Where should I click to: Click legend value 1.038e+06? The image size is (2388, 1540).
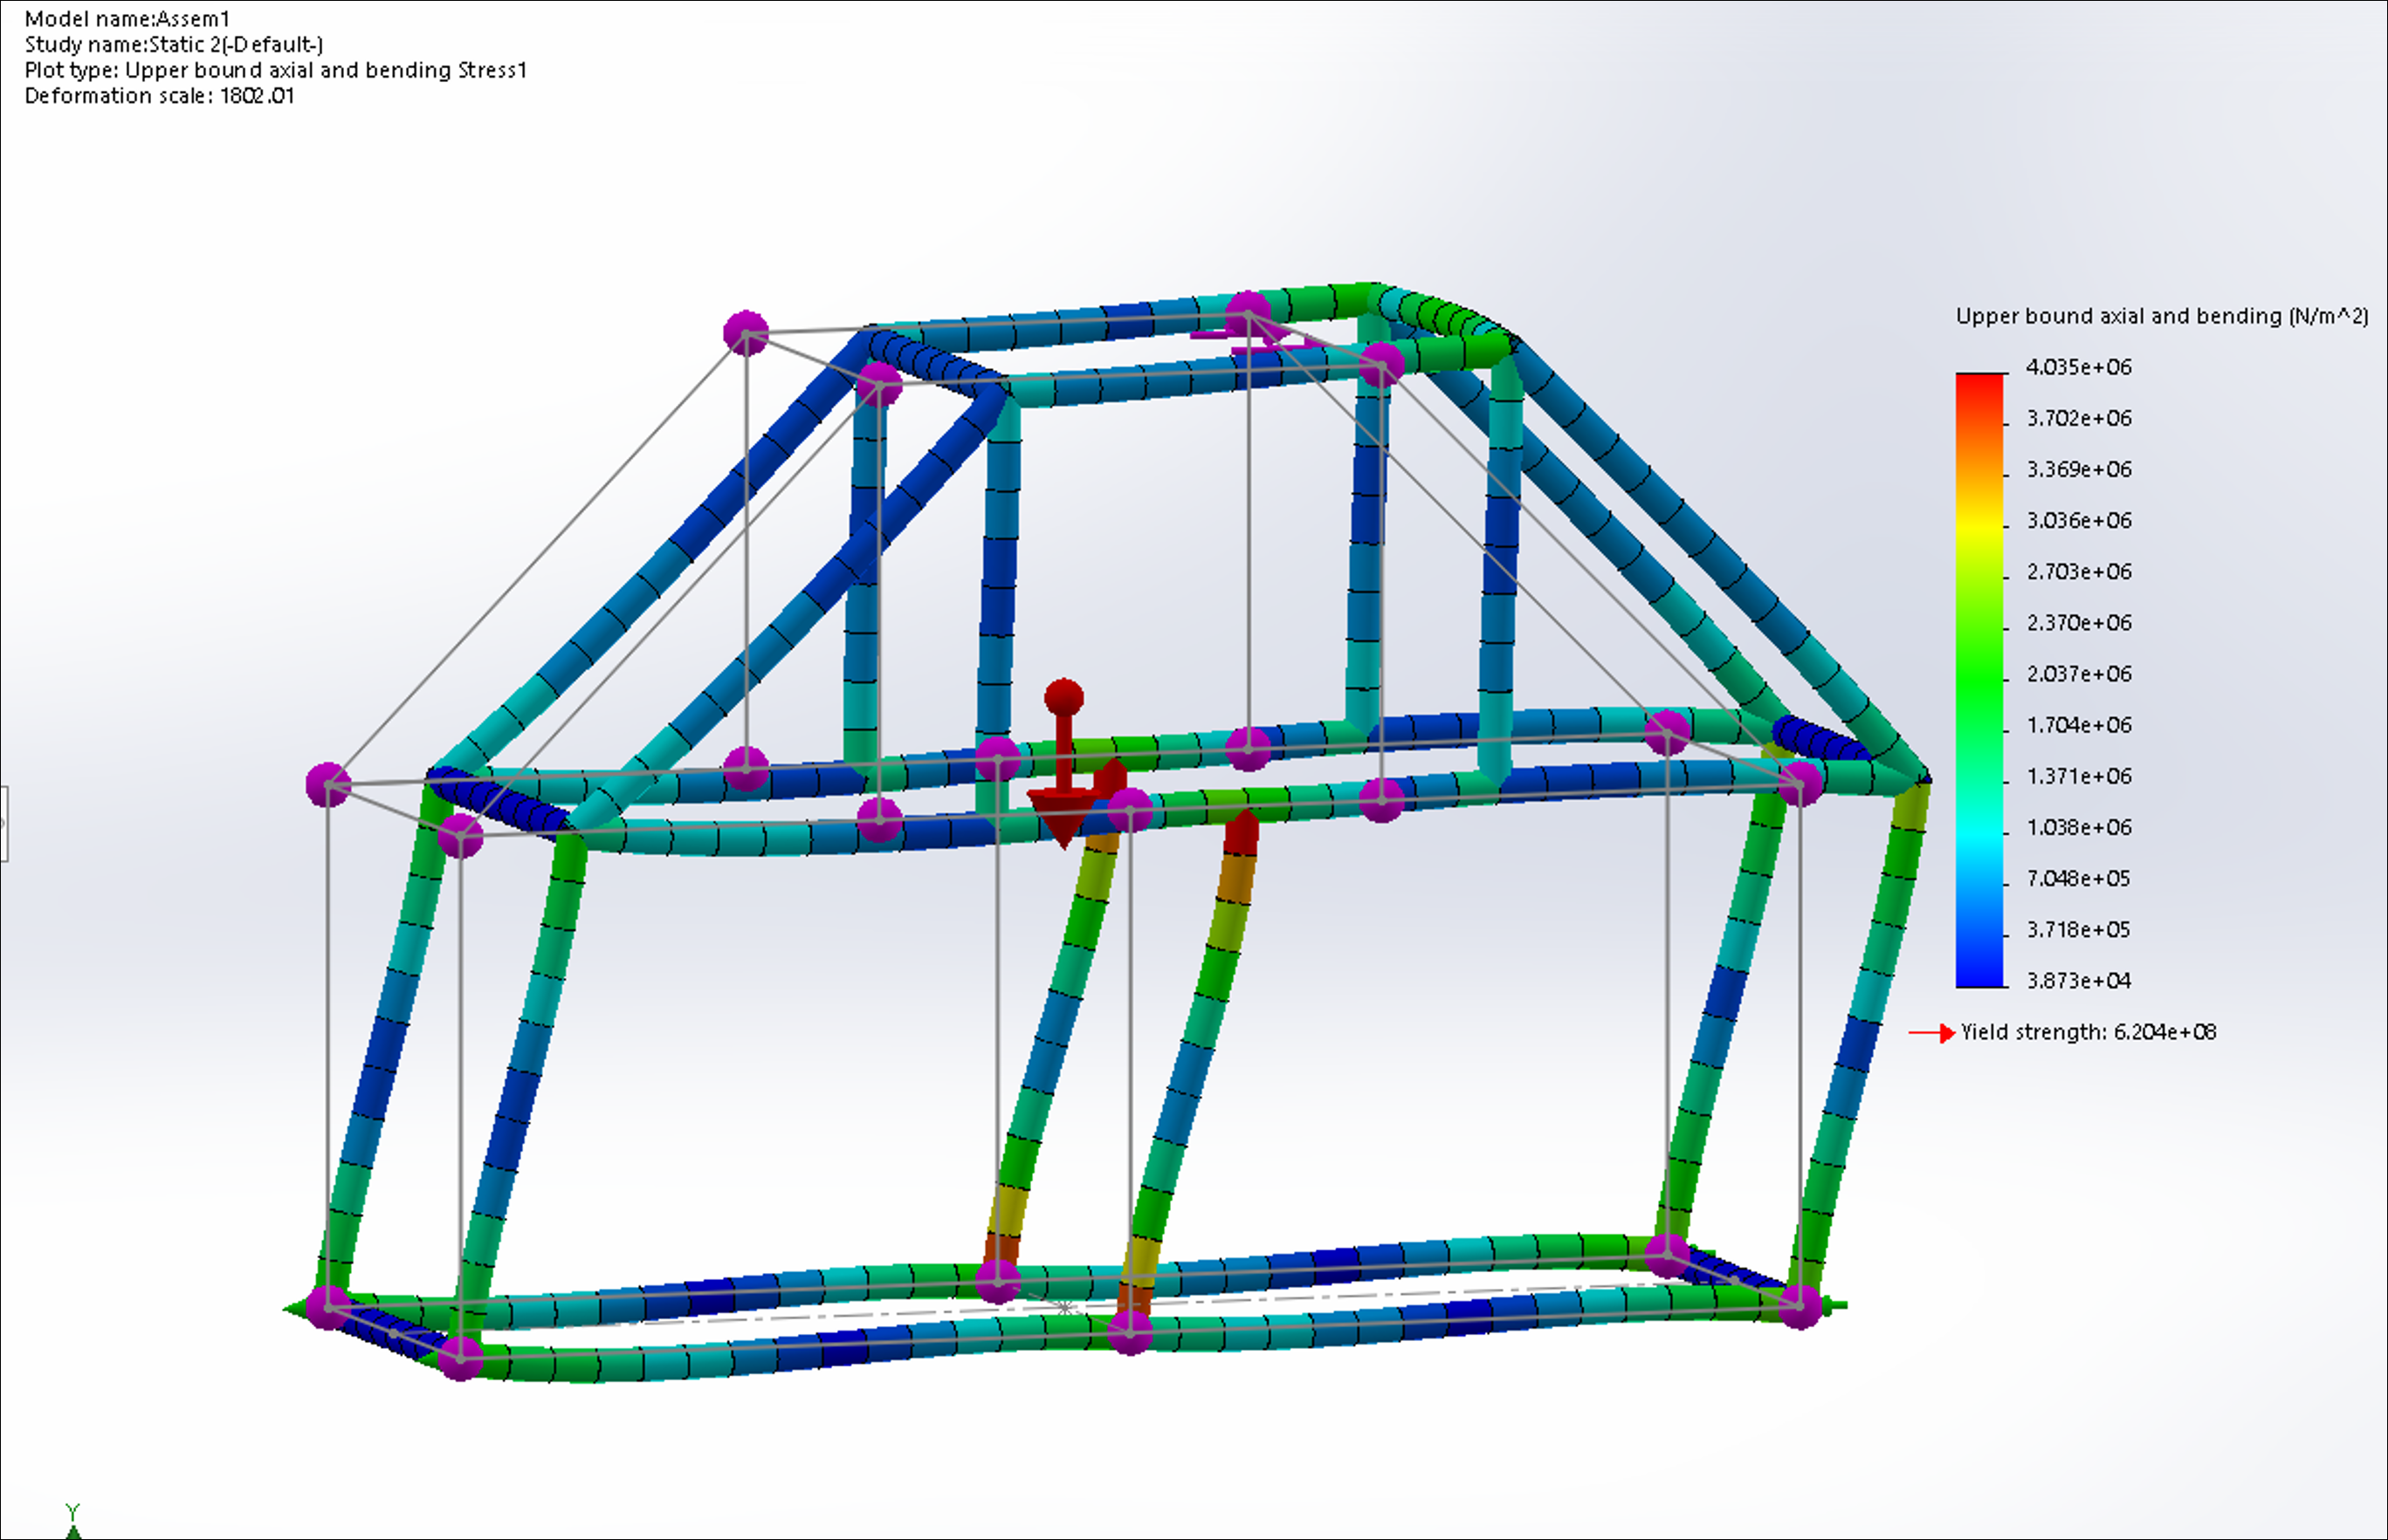pos(2079,827)
